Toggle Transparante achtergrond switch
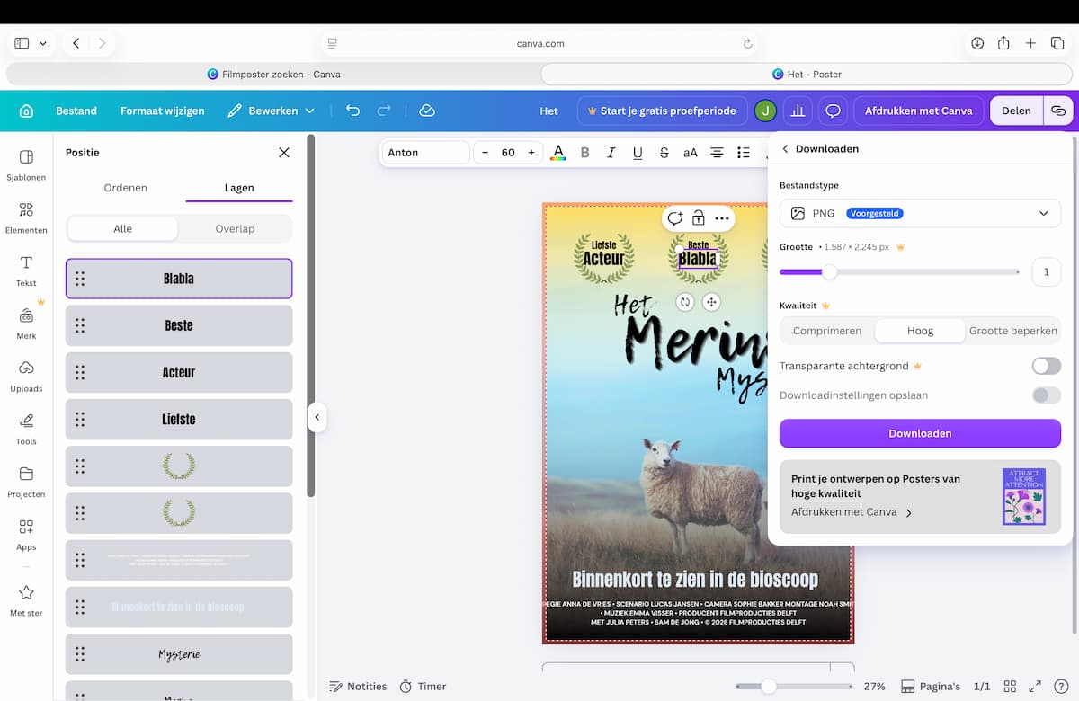This screenshot has height=701, width=1079. (x=1047, y=366)
